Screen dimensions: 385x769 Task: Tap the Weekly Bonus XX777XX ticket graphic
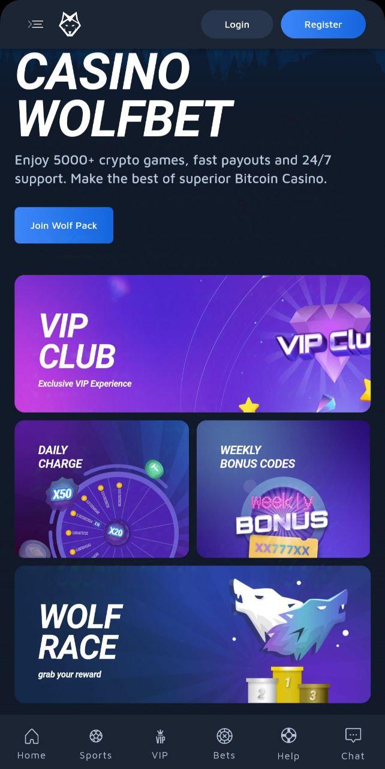coord(283,548)
